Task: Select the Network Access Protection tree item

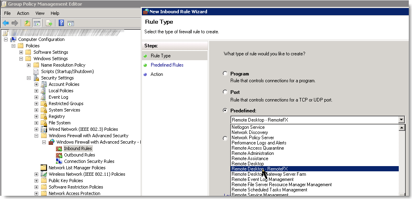Action: point(74,193)
